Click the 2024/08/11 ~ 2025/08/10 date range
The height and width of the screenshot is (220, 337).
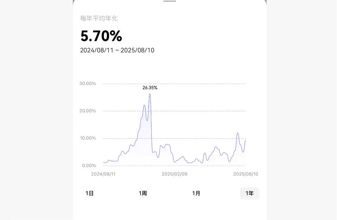tap(117, 50)
